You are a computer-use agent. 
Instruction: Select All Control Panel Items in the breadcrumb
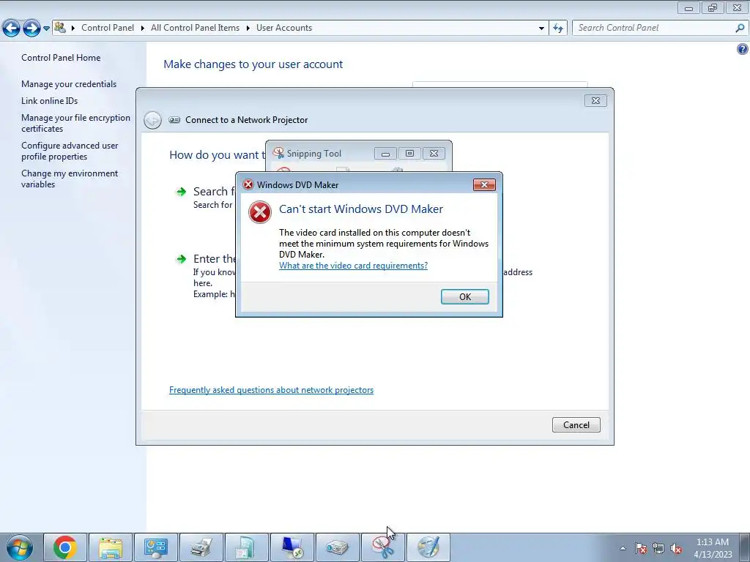click(195, 28)
